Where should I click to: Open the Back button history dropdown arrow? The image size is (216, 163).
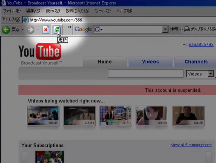23,30
